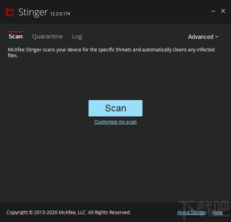Image resolution: width=231 pixels, height=222 pixels.
Task: Switch to the Quarantine tab
Action: point(47,36)
